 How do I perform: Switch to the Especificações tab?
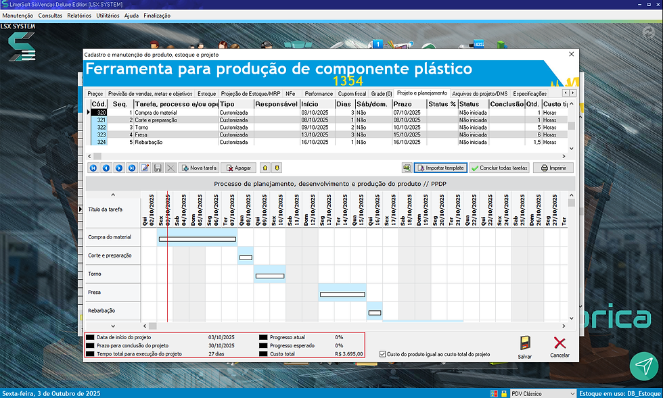pyautogui.click(x=530, y=94)
